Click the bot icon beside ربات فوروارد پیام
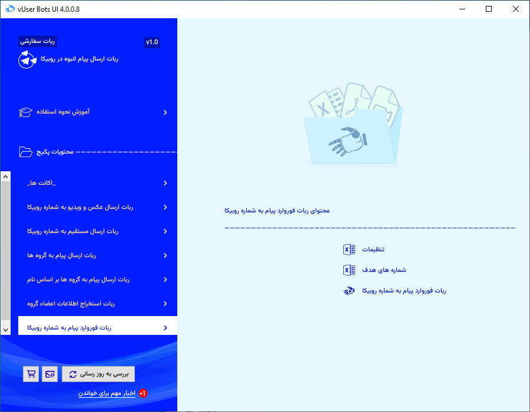Viewport: 530px width, 412px height. point(349,291)
